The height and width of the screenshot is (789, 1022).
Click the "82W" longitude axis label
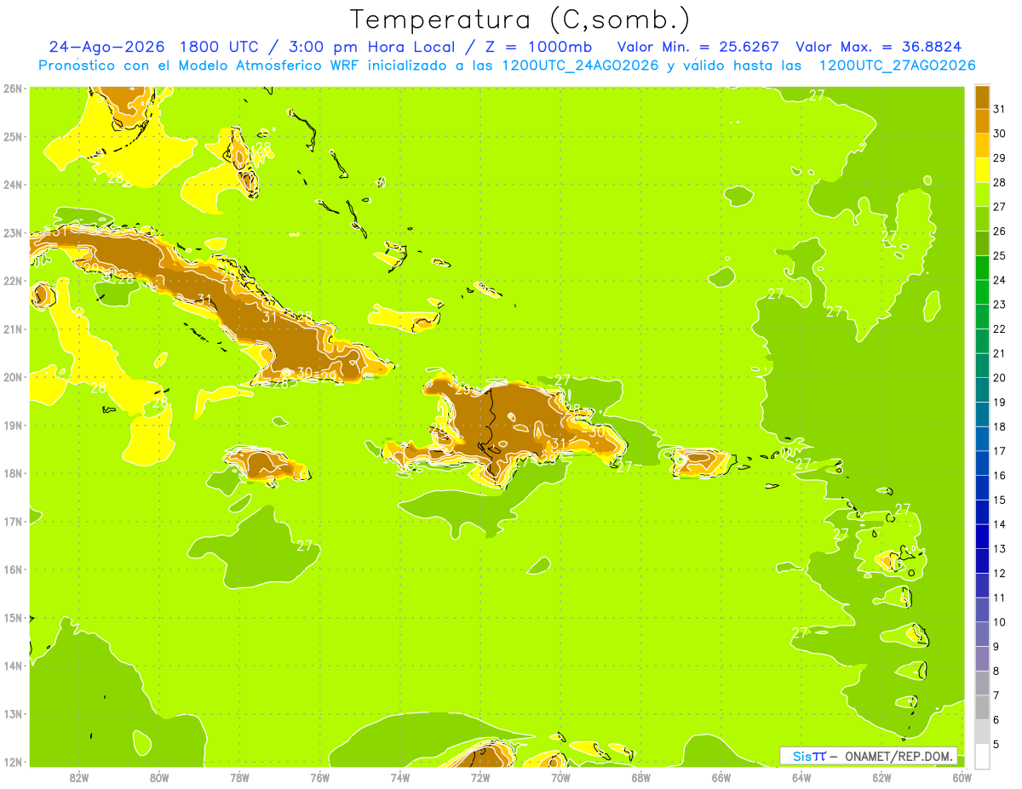[x=79, y=777]
